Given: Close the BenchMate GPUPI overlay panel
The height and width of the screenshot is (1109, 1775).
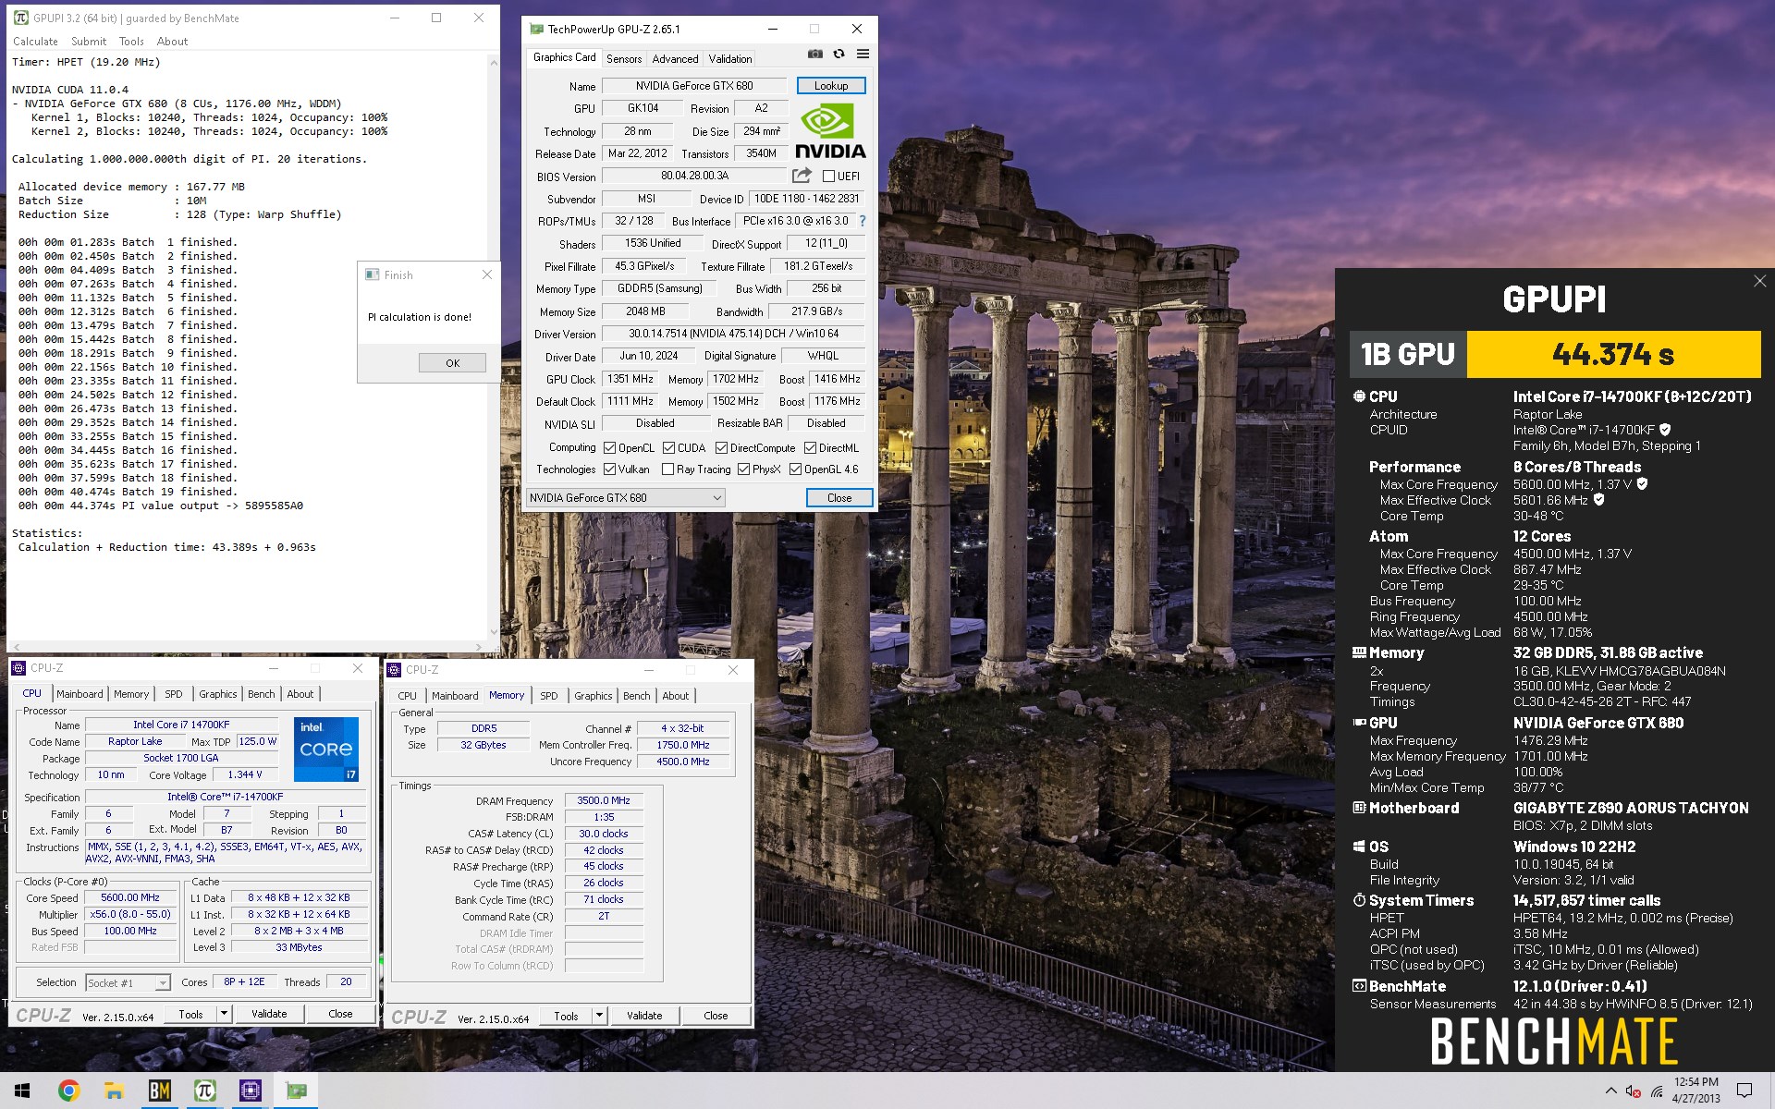Looking at the screenshot, I should pyautogui.click(x=1759, y=281).
